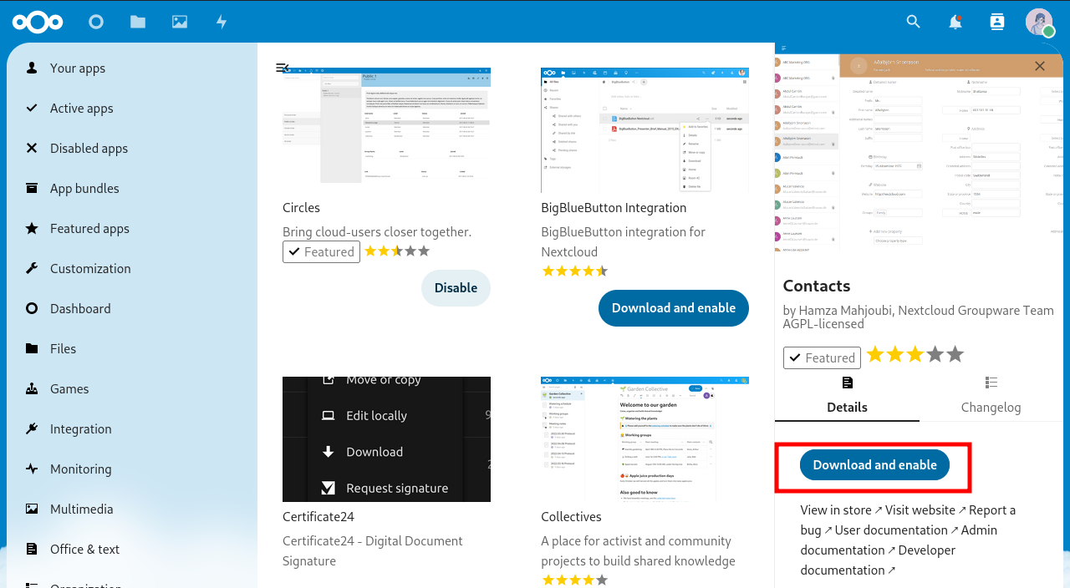The width and height of the screenshot is (1070, 588).
Task: Open the BigBlueButton Integration screenshot
Action: point(645,130)
